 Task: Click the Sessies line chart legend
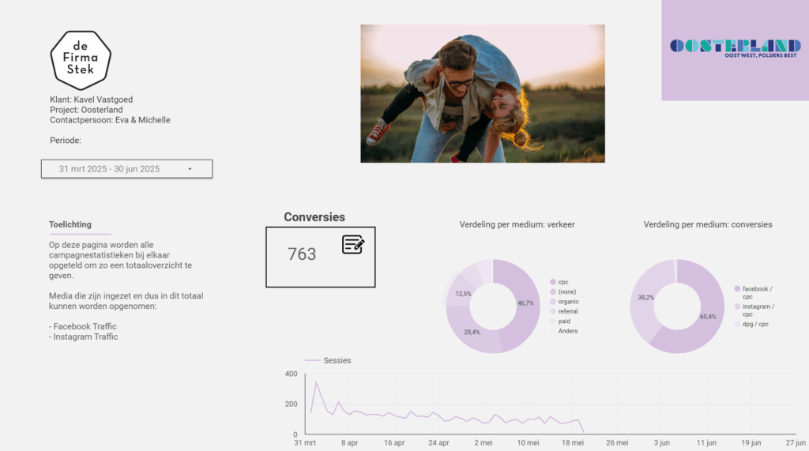(328, 360)
